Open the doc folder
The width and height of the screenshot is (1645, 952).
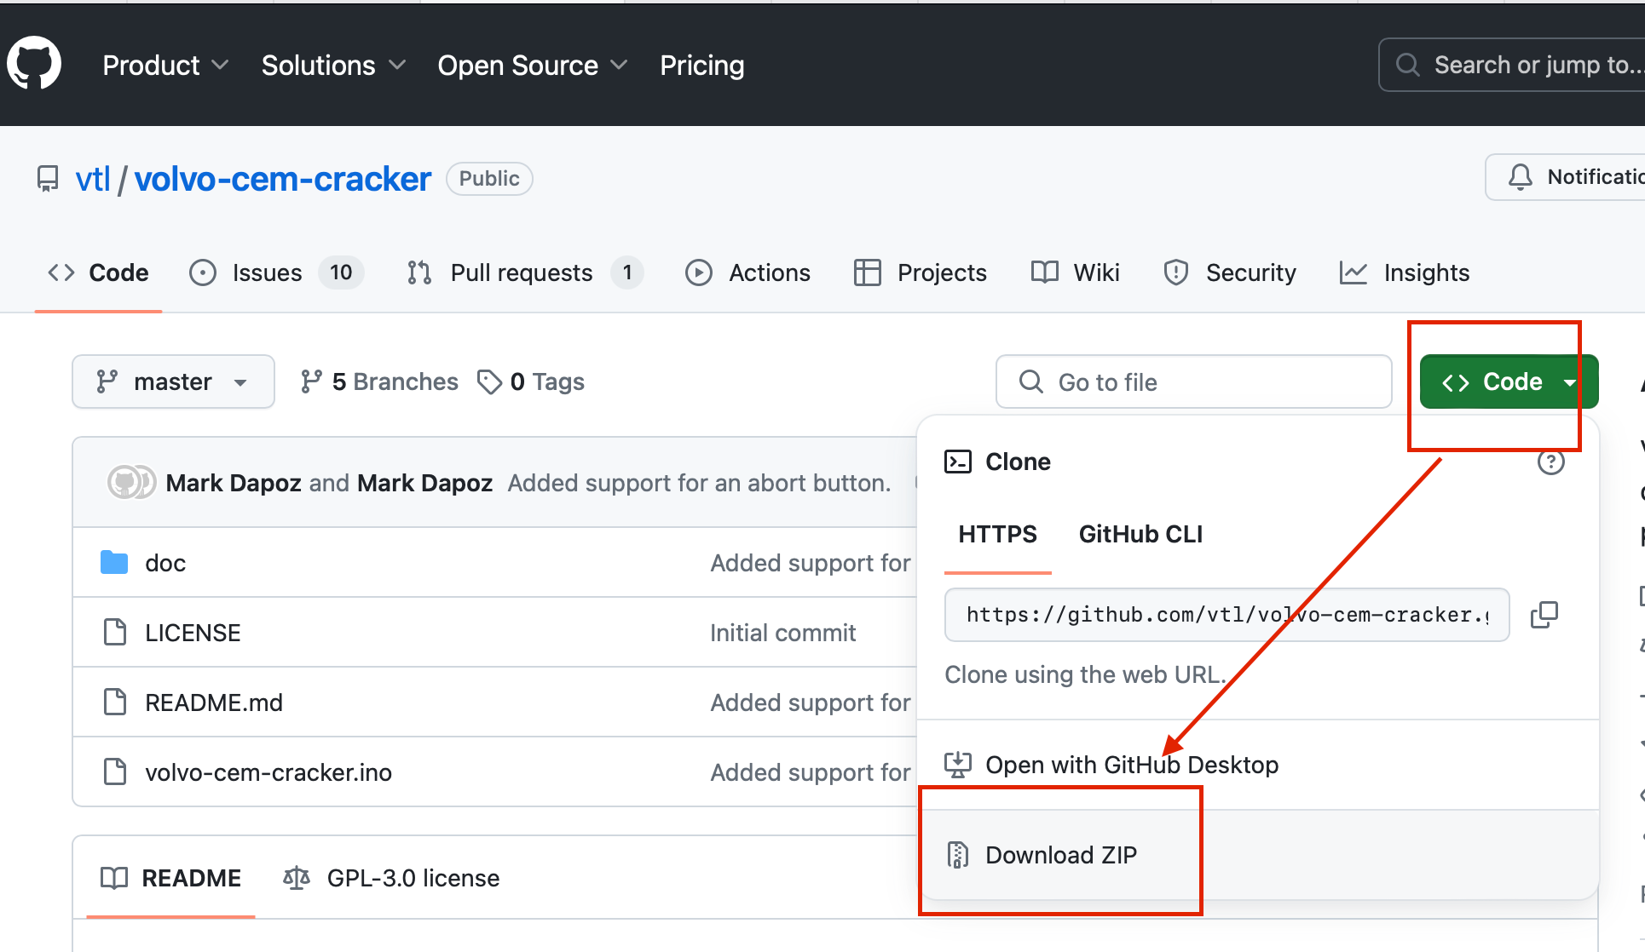click(x=165, y=563)
